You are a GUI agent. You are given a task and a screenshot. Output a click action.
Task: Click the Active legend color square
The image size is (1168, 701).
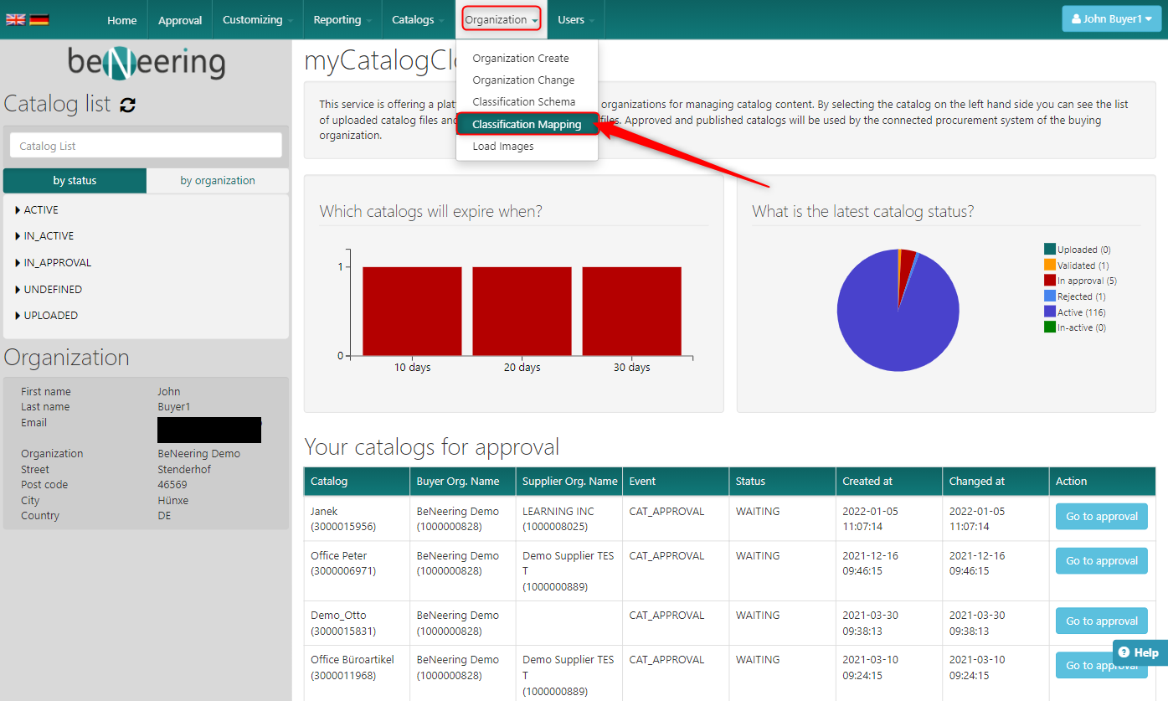(1049, 312)
